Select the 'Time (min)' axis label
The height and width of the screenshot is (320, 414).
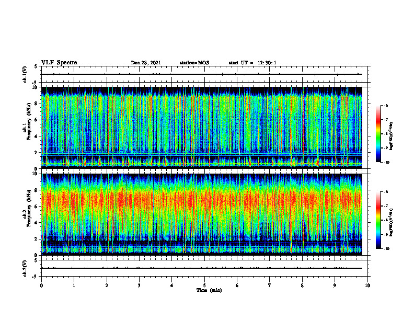[x=209, y=290]
